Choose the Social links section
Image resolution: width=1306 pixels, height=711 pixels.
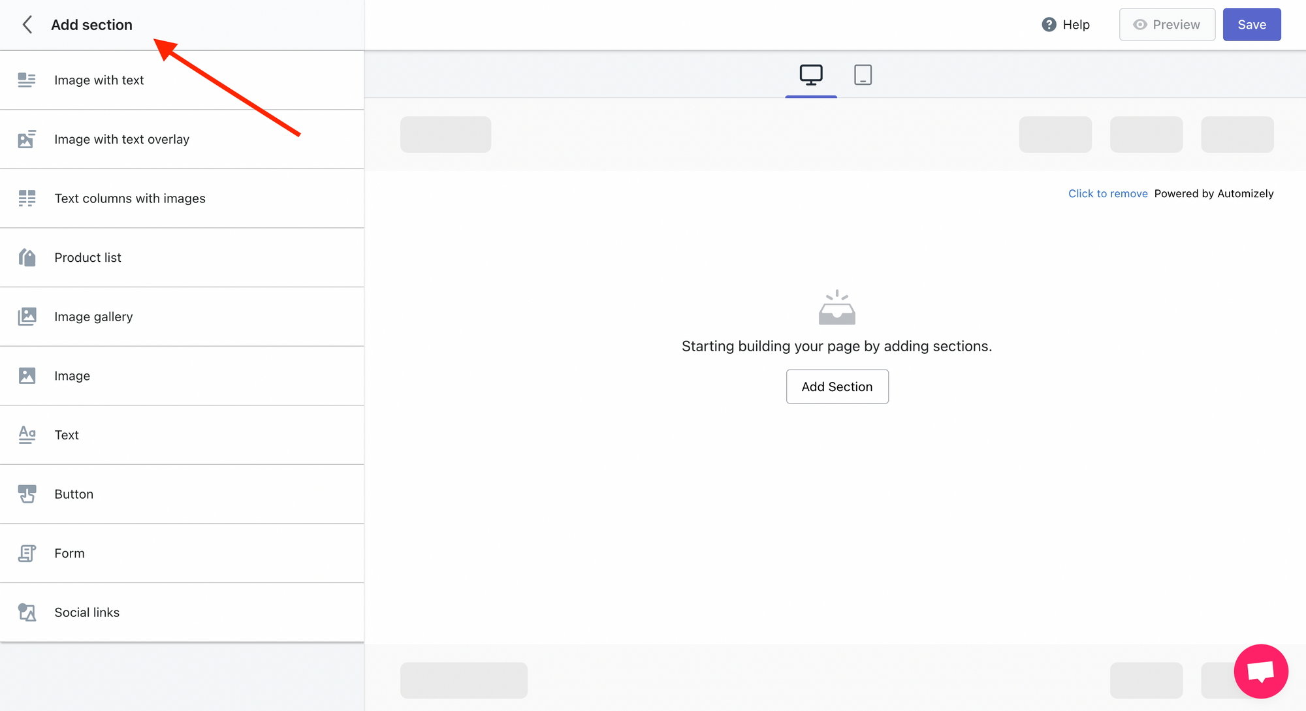(x=87, y=612)
